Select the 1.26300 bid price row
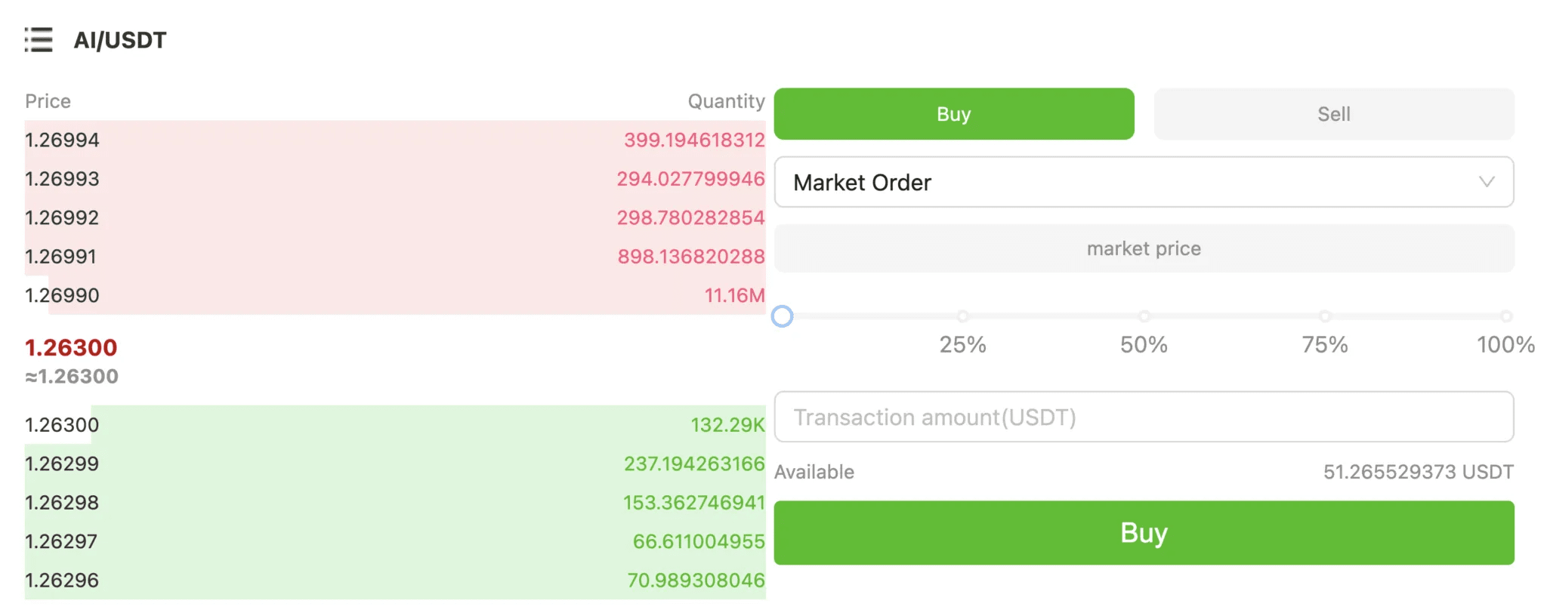Screen dimensions: 1547x613 [x=394, y=425]
